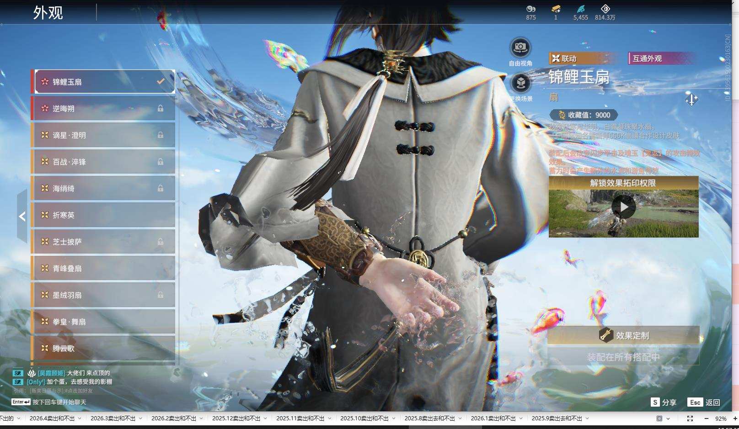The image size is (739, 429).
Task: Zoom in with the plus icon
Action: pyautogui.click(x=735, y=418)
